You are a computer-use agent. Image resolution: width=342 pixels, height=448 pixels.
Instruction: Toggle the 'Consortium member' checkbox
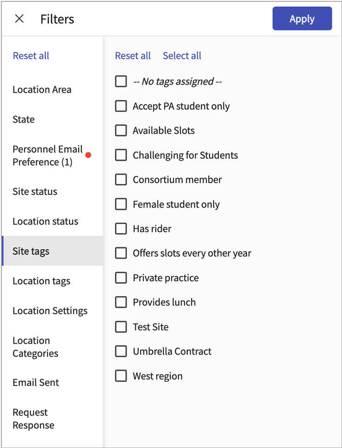[121, 179]
